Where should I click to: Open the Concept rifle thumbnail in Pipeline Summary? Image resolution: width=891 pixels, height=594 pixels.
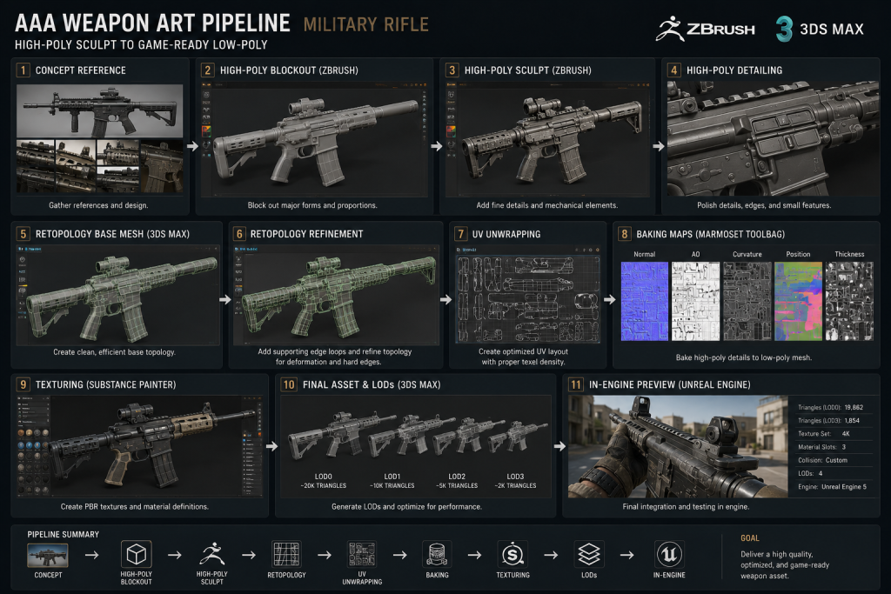[48, 555]
